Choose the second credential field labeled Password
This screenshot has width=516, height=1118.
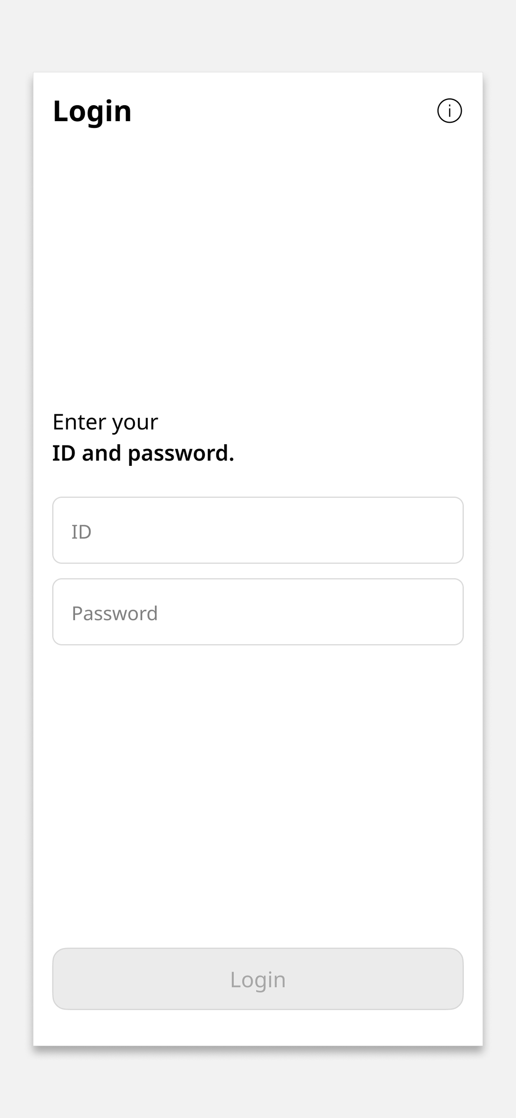[258, 612]
